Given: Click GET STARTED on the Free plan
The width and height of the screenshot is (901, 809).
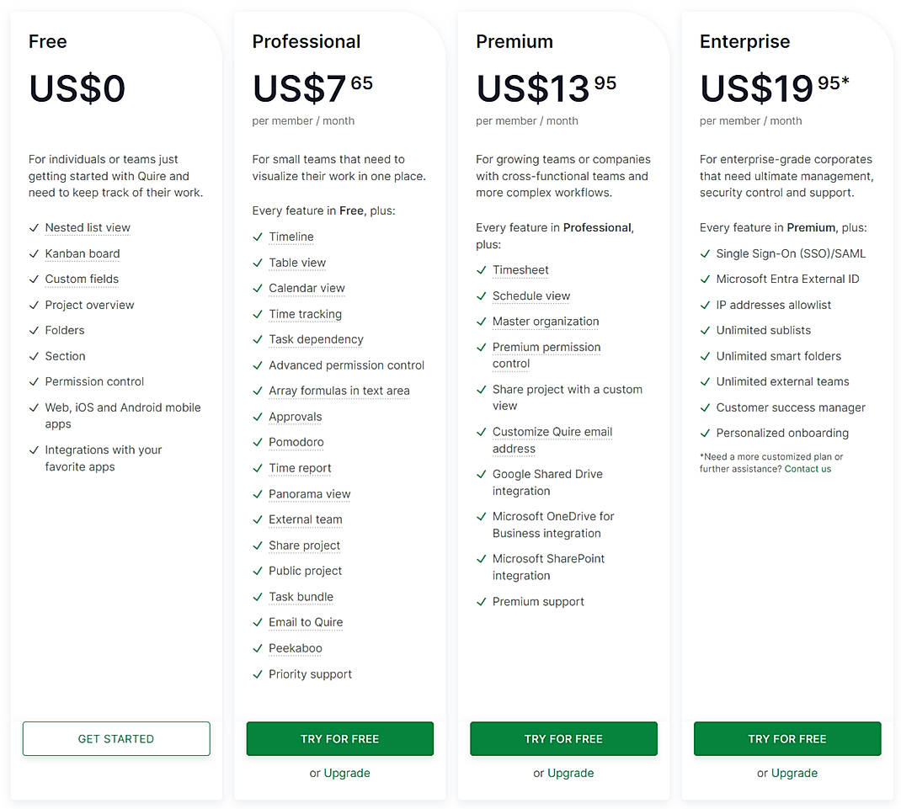Looking at the screenshot, I should pos(115,738).
